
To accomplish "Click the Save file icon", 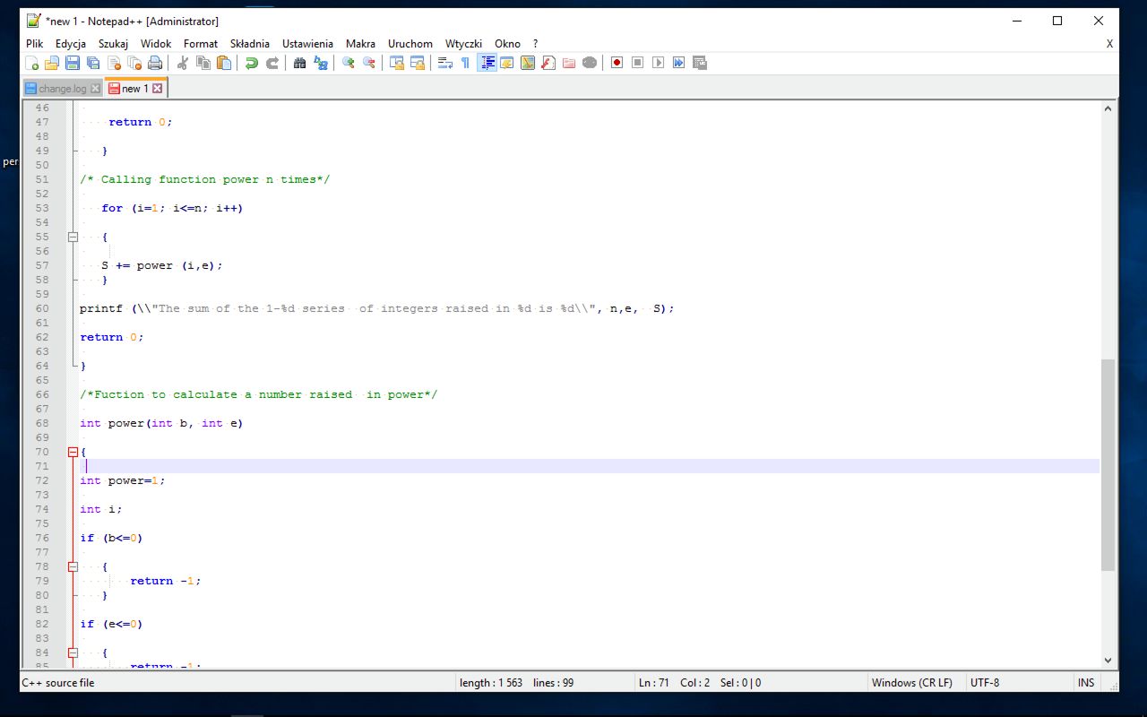I will [x=73, y=63].
